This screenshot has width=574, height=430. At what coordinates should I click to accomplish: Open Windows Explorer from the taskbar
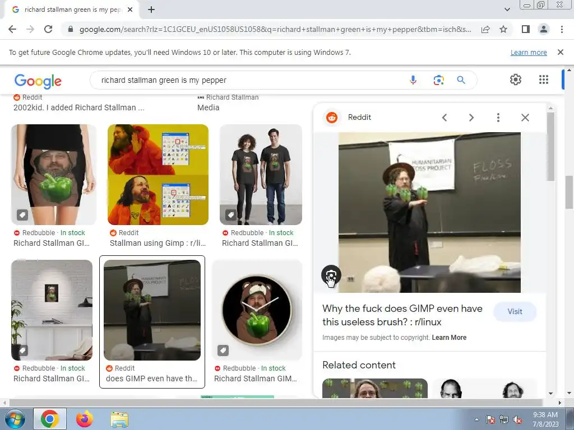(x=119, y=419)
